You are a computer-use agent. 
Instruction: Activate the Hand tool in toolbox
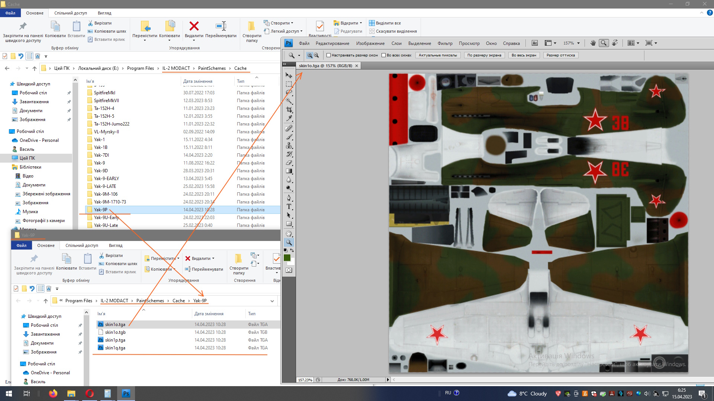[289, 234]
